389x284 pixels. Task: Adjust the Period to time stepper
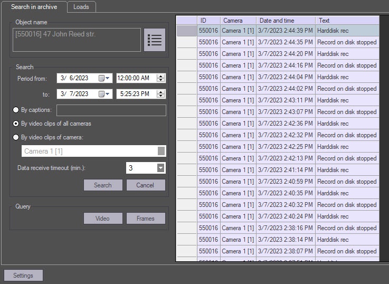pyautogui.click(x=161, y=94)
